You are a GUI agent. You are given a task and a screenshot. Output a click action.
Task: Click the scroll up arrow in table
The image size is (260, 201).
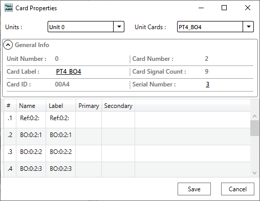click(x=254, y=116)
